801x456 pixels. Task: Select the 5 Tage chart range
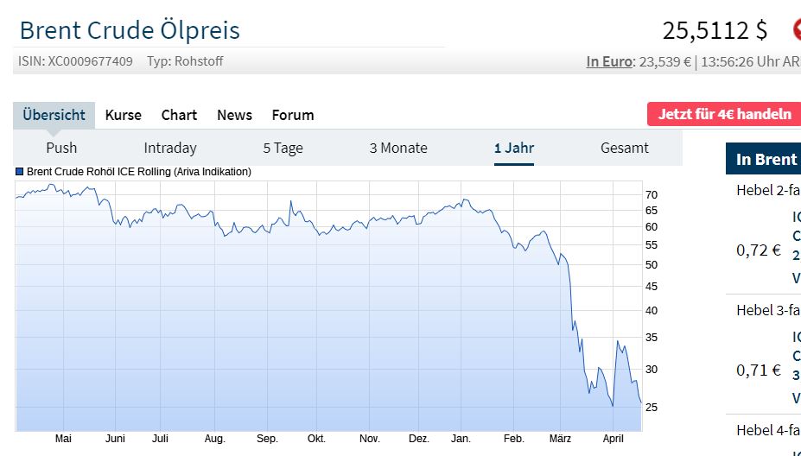(283, 148)
